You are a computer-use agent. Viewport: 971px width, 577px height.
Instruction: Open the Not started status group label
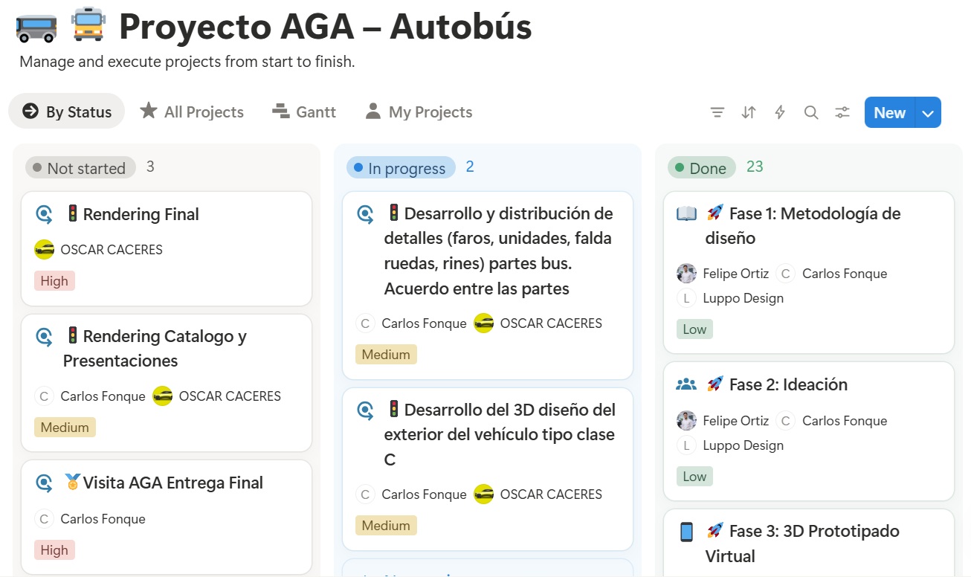[80, 168]
